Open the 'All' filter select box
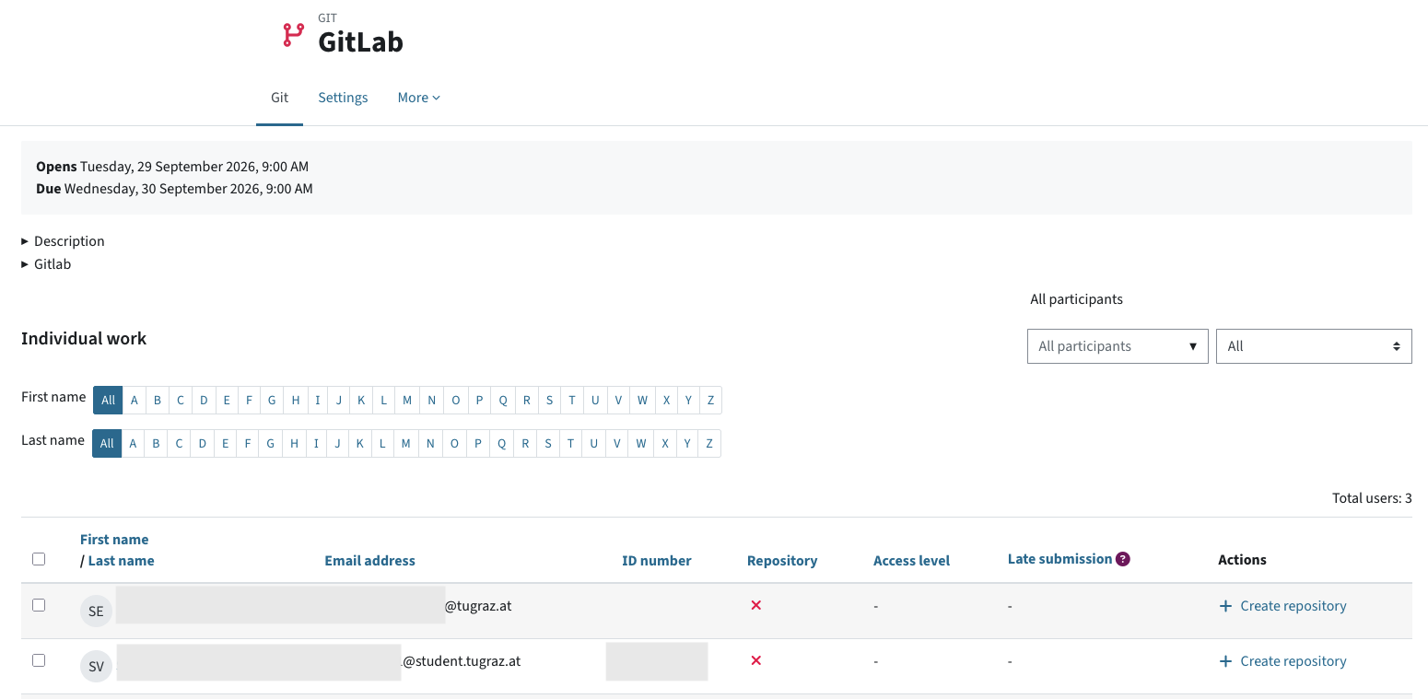 (1314, 346)
